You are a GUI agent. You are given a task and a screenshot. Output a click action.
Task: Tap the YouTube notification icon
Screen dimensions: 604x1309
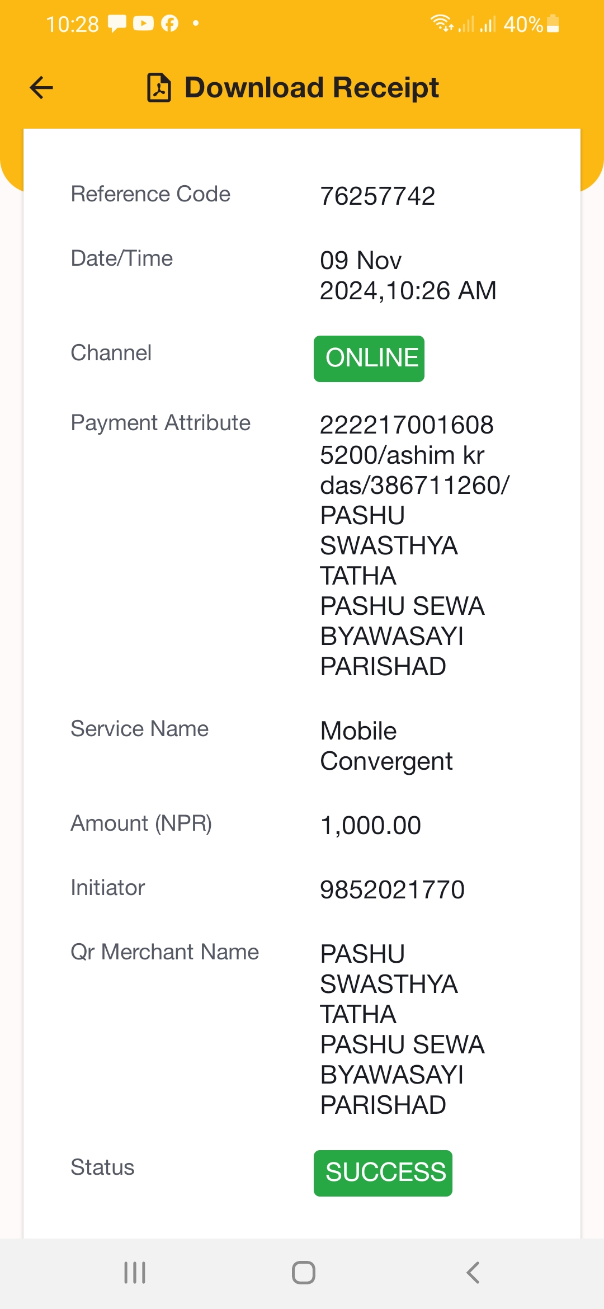pyautogui.click(x=143, y=23)
